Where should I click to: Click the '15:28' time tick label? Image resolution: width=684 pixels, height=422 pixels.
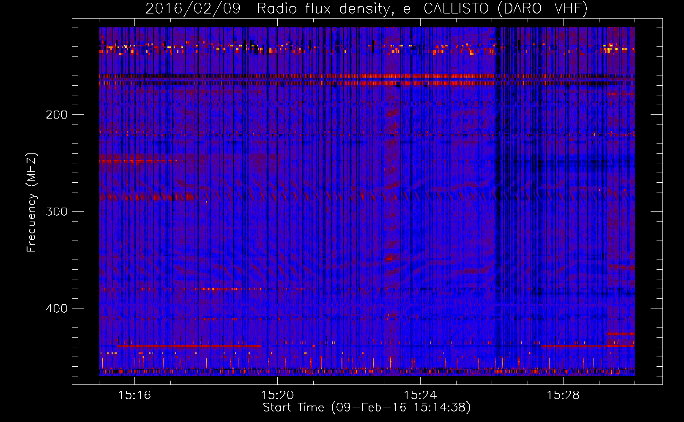tap(563, 395)
